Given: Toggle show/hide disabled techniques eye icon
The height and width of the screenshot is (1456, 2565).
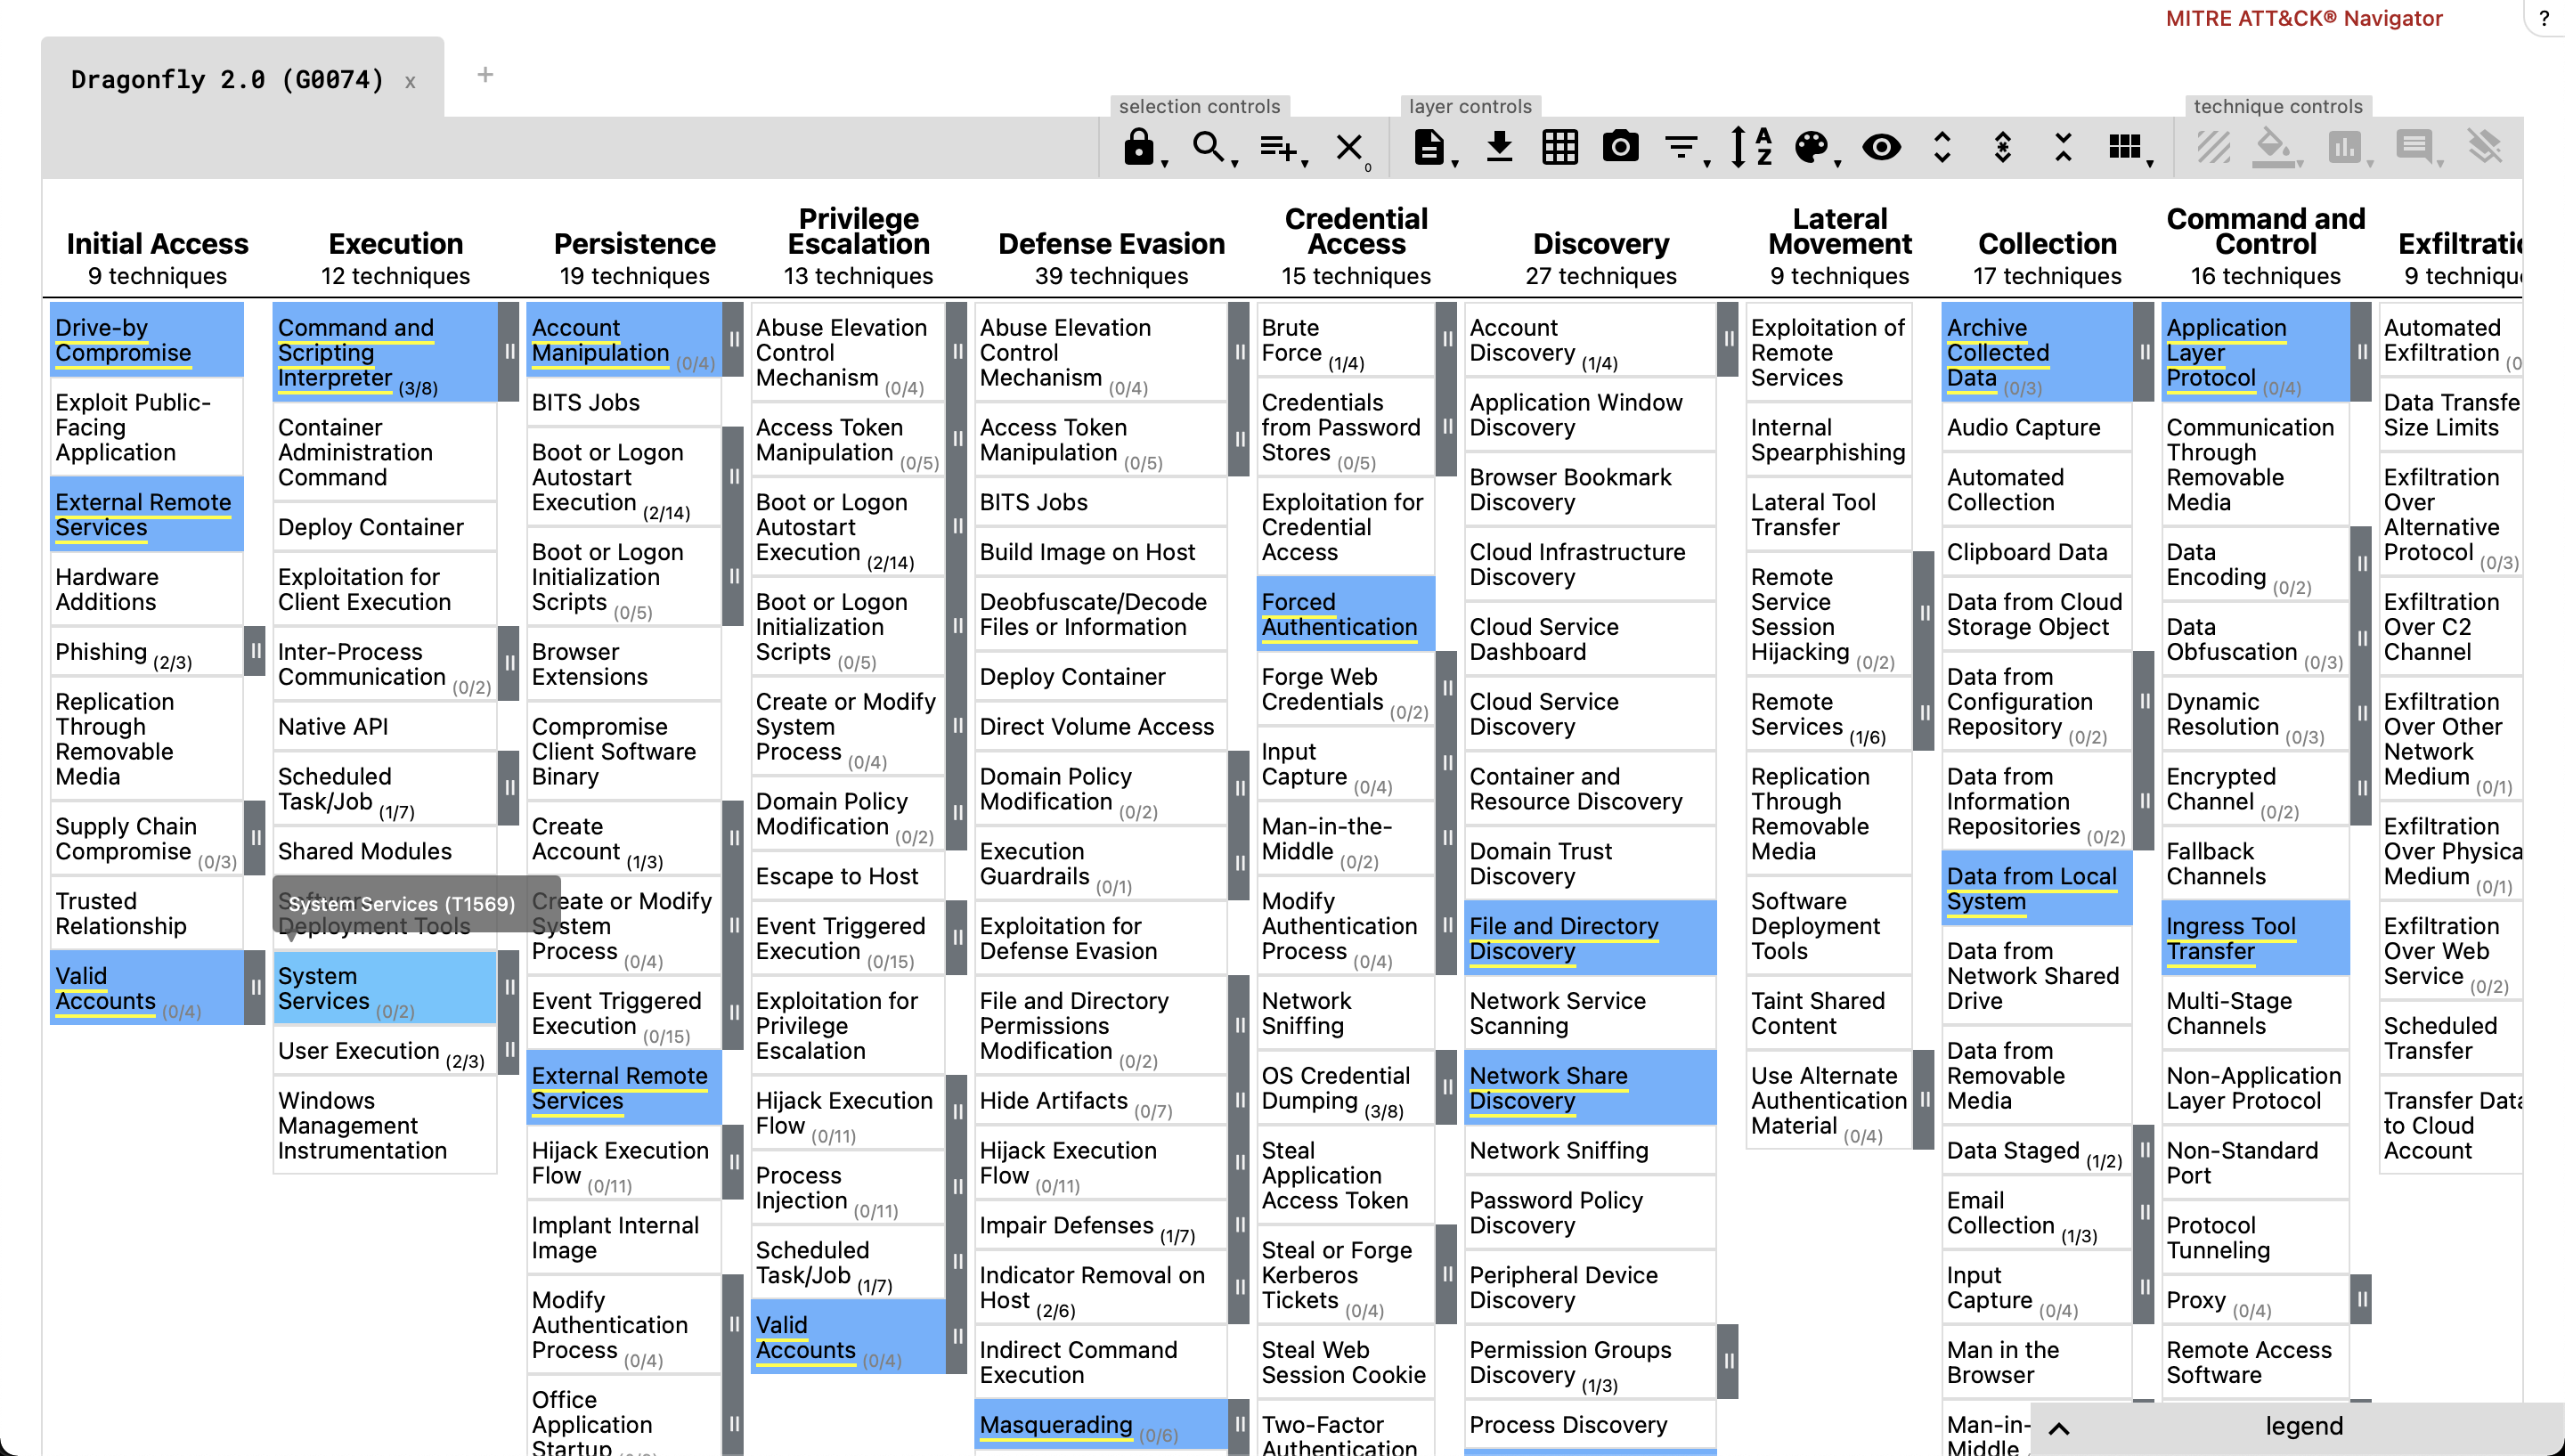Looking at the screenshot, I should [x=1881, y=148].
